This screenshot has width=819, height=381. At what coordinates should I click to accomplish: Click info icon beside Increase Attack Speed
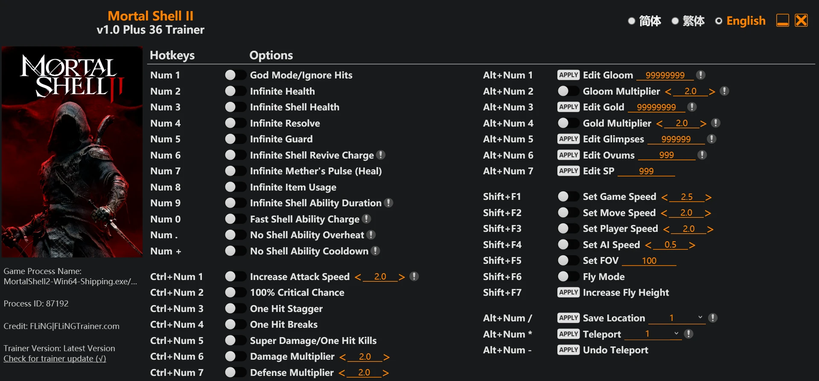pyautogui.click(x=414, y=276)
